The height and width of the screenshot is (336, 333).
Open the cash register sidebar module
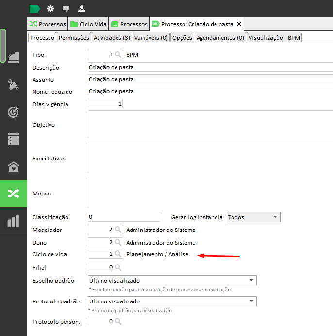coord(14,57)
